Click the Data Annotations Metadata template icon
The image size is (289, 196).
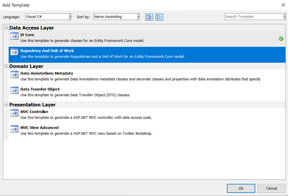point(14,75)
